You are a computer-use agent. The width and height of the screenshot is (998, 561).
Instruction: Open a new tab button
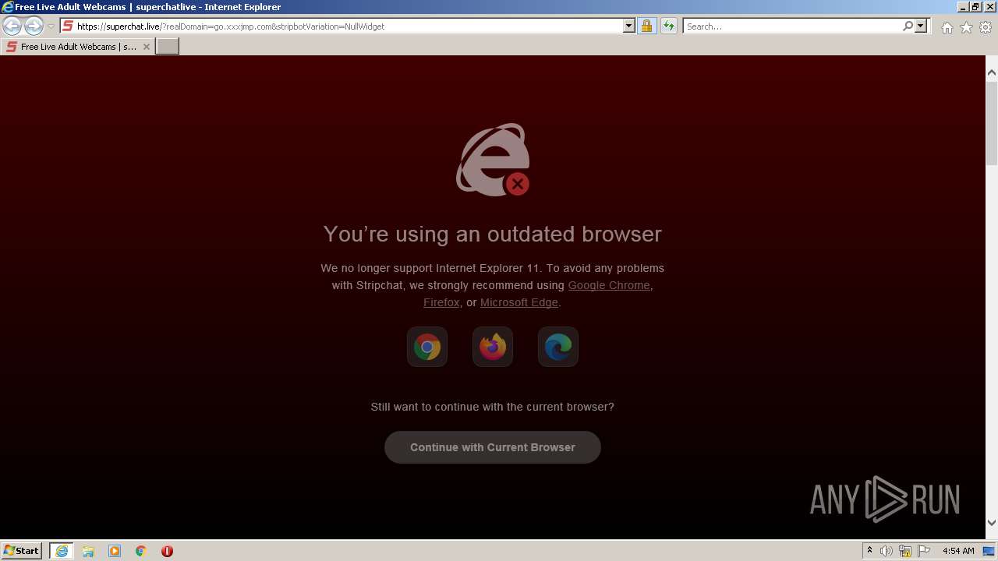click(168, 47)
